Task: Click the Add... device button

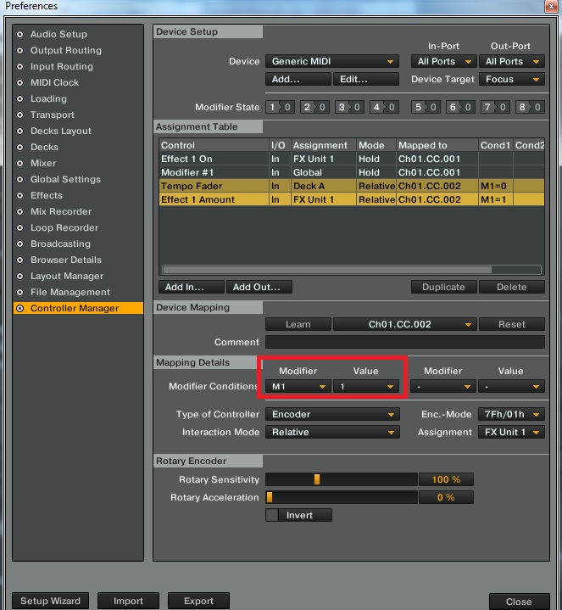Action: coord(298,80)
